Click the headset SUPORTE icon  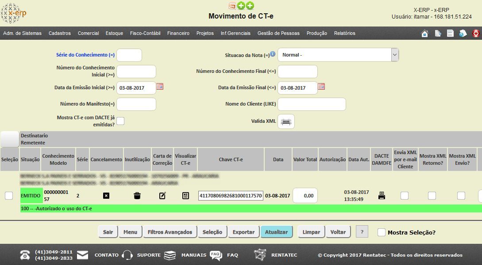(127, 255)
